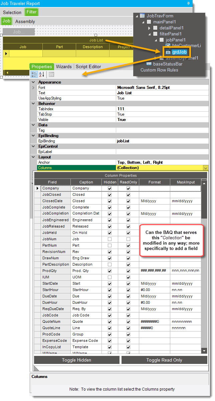
Task: Check Hidden for the IUM column
Action: [x=110, y=277]
